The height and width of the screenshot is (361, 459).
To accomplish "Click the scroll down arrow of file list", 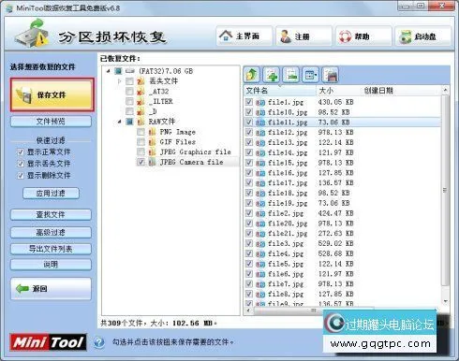I will point(445,301).
